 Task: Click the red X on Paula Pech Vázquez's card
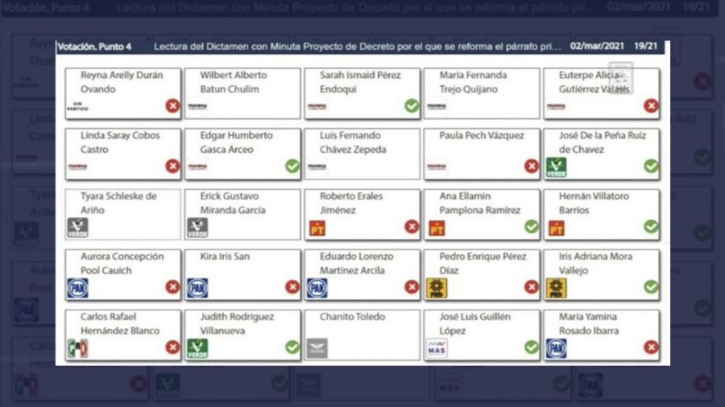(531, 166)
